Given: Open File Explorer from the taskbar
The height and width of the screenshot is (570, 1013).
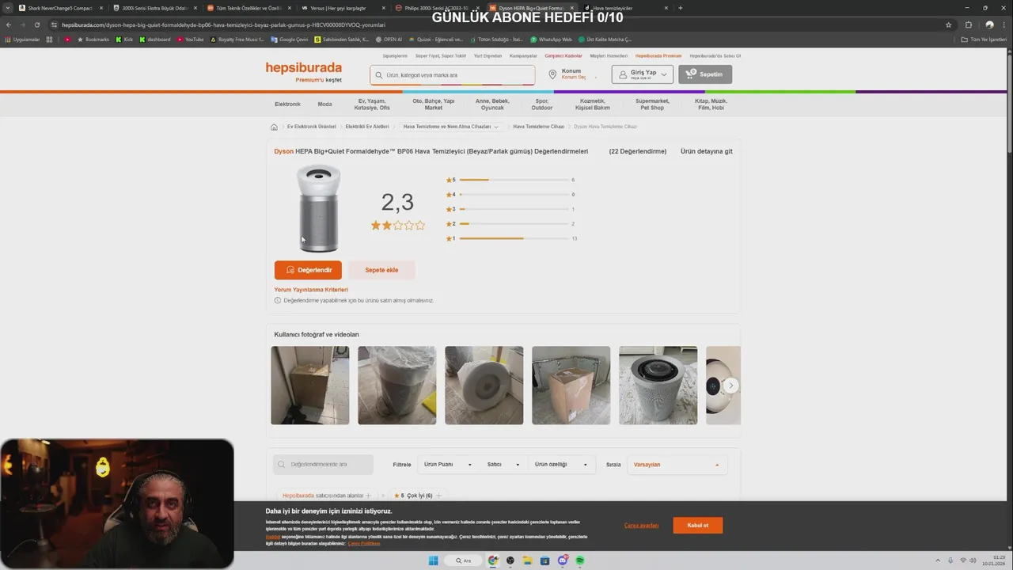Looking at the screenshot, I should [x=528, y=560].
